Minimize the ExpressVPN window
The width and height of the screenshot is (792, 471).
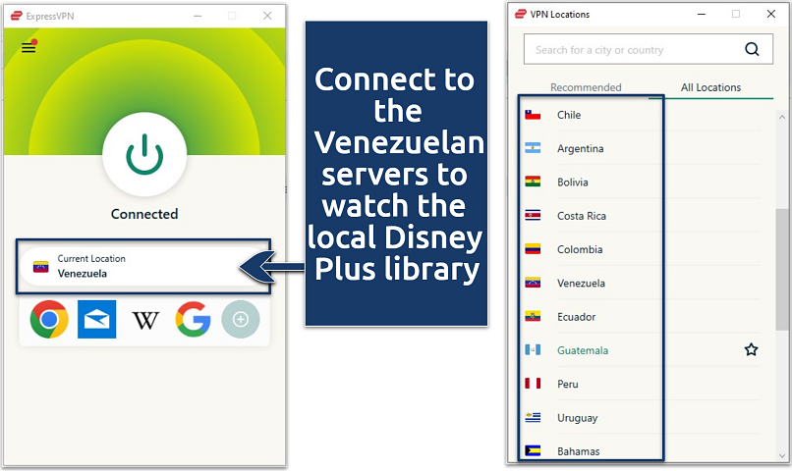[198, 16]
